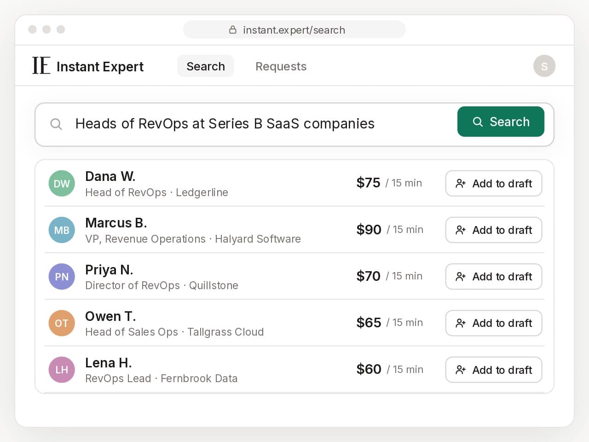Switch to the Requests tab

click(281, 66)
